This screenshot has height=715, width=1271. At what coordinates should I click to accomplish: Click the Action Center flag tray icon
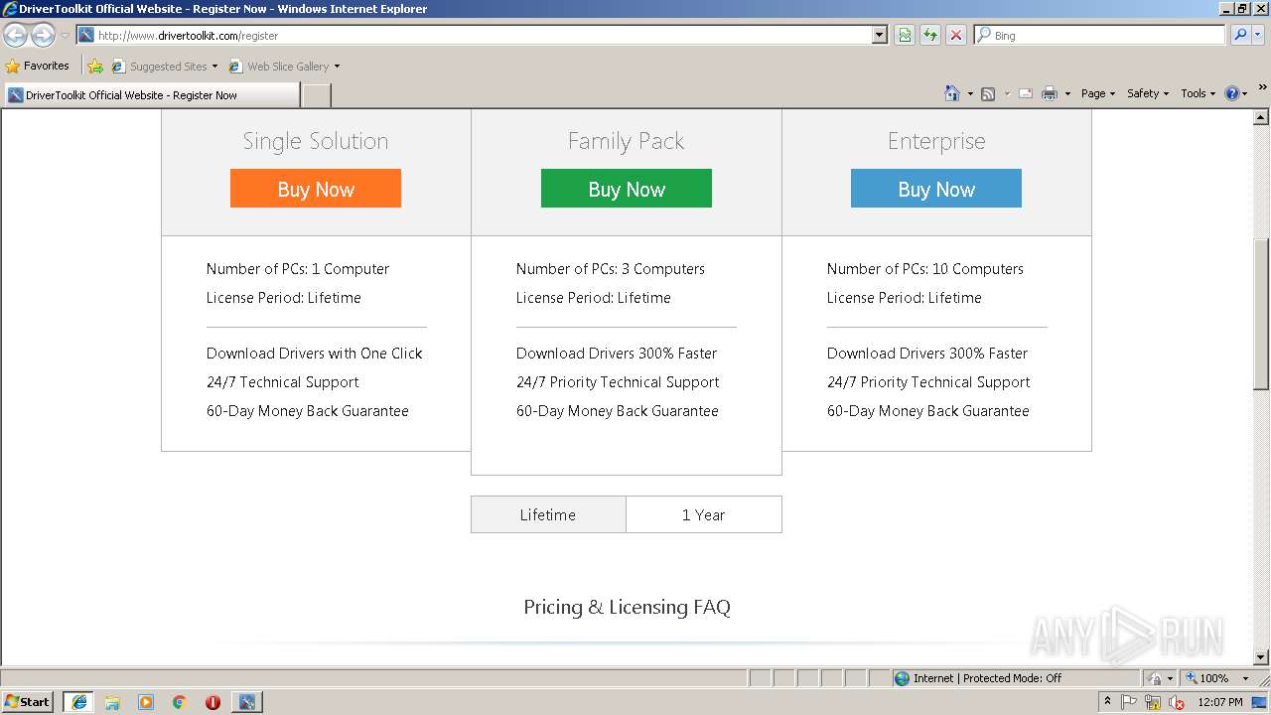pos(1129,702)
